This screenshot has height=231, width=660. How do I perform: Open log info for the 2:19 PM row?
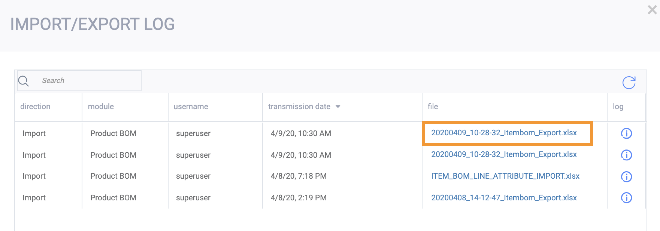626,198
